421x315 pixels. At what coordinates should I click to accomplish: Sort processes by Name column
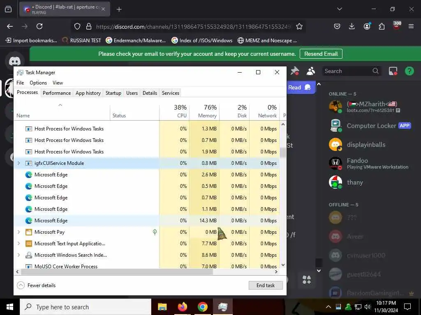[x=62, y=111]
